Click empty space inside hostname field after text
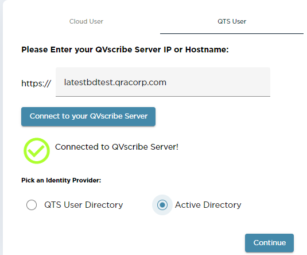This screenshot has height=255, width=307. 217,82
